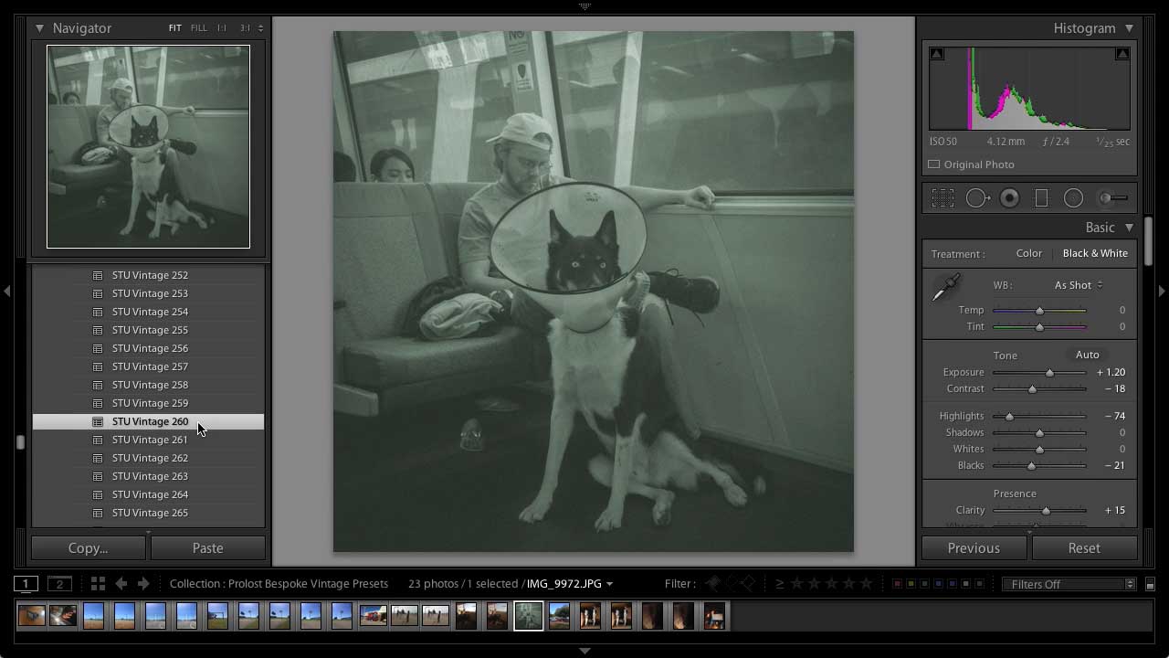Click the Auto tone button

(x=1087, y=355)
